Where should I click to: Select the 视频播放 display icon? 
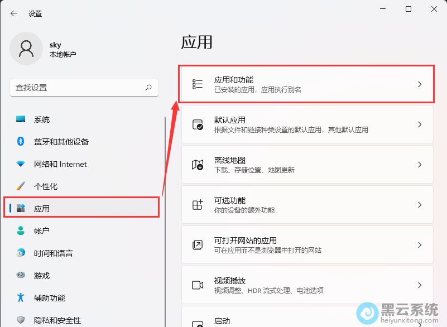tap(196, 285)
